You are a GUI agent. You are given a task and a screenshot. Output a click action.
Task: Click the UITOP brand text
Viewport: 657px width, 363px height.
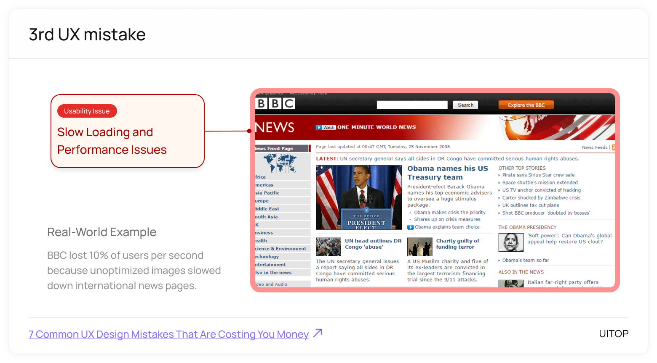coord(614,334)
